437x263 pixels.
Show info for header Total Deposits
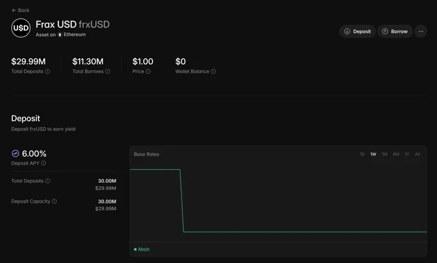point(48,72)
